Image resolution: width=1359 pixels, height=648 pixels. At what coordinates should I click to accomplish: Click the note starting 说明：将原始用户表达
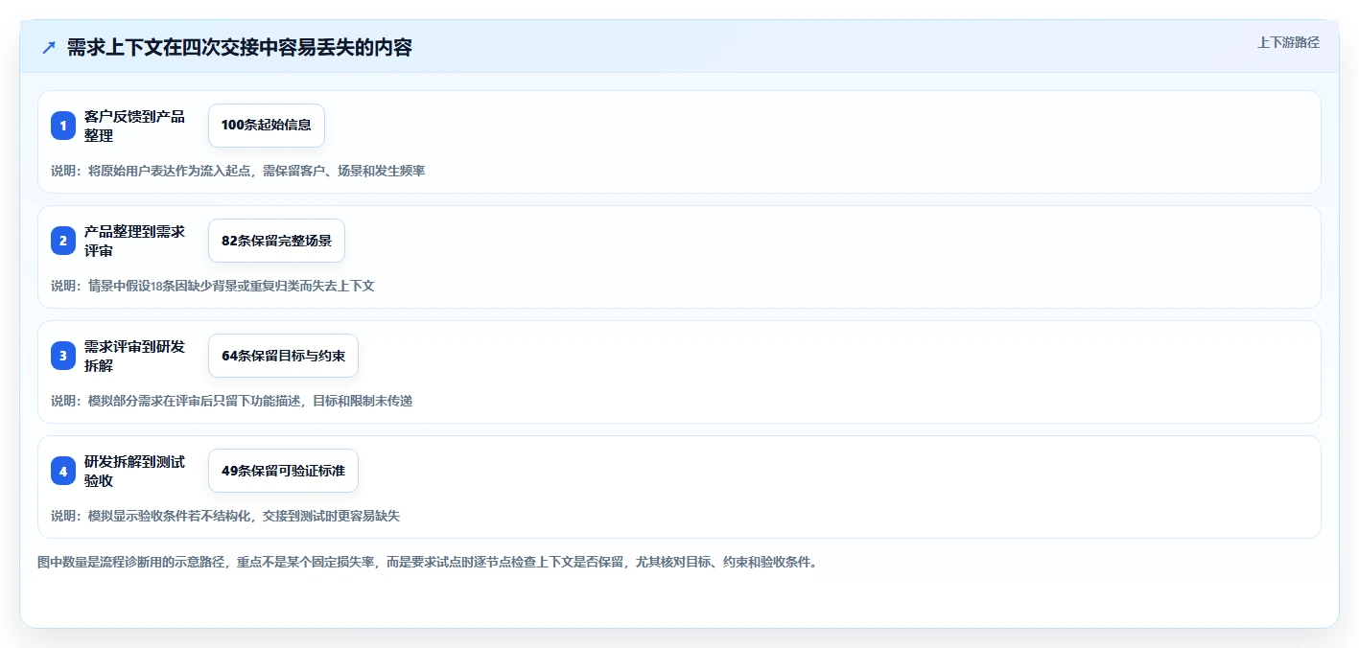tap(238, 171)
